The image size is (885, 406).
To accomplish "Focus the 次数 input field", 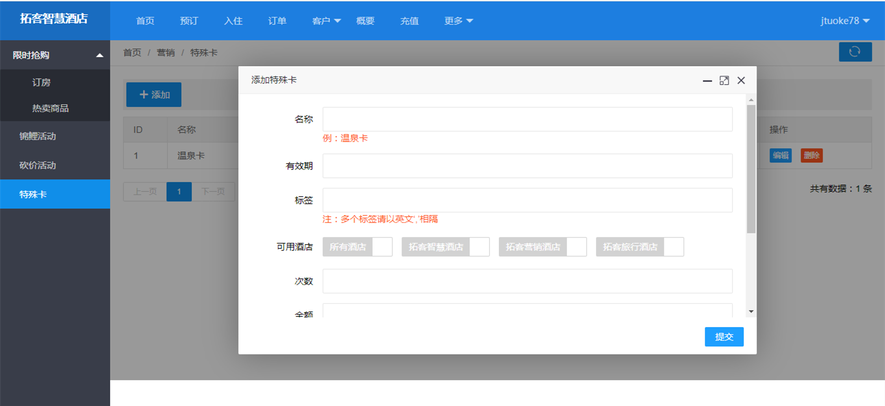I will [527, 281].
